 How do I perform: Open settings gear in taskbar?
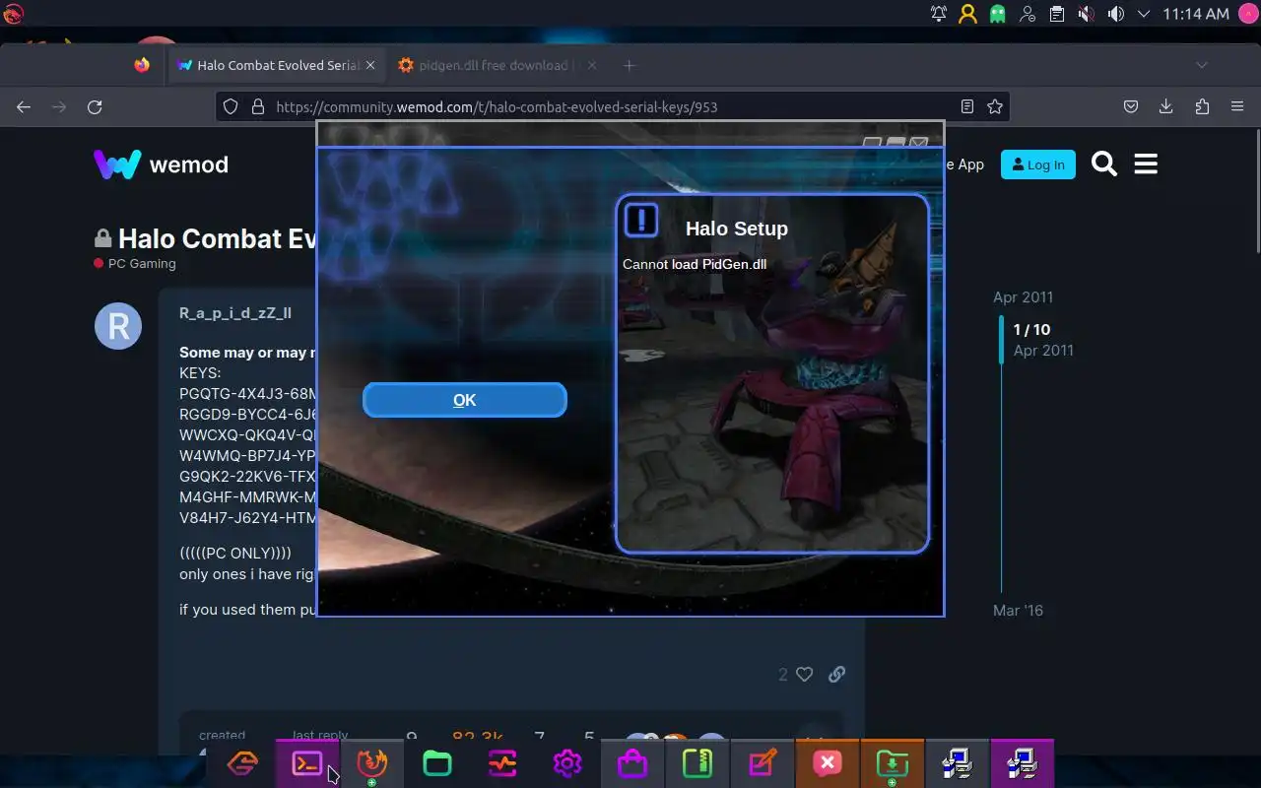(x=567, y=763)
